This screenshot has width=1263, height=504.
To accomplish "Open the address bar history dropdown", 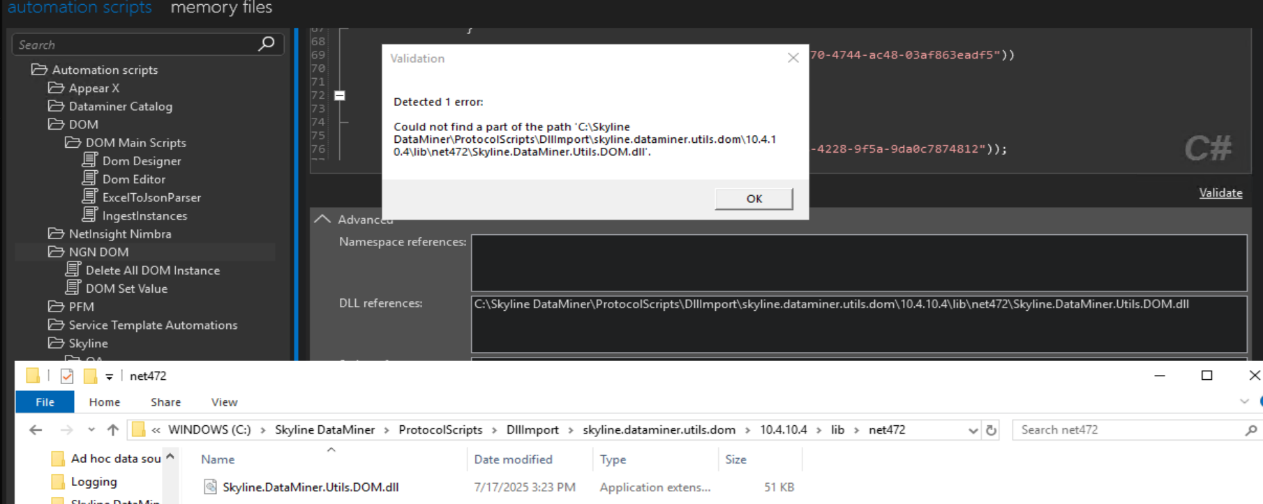I will click(x=973, y=430).
